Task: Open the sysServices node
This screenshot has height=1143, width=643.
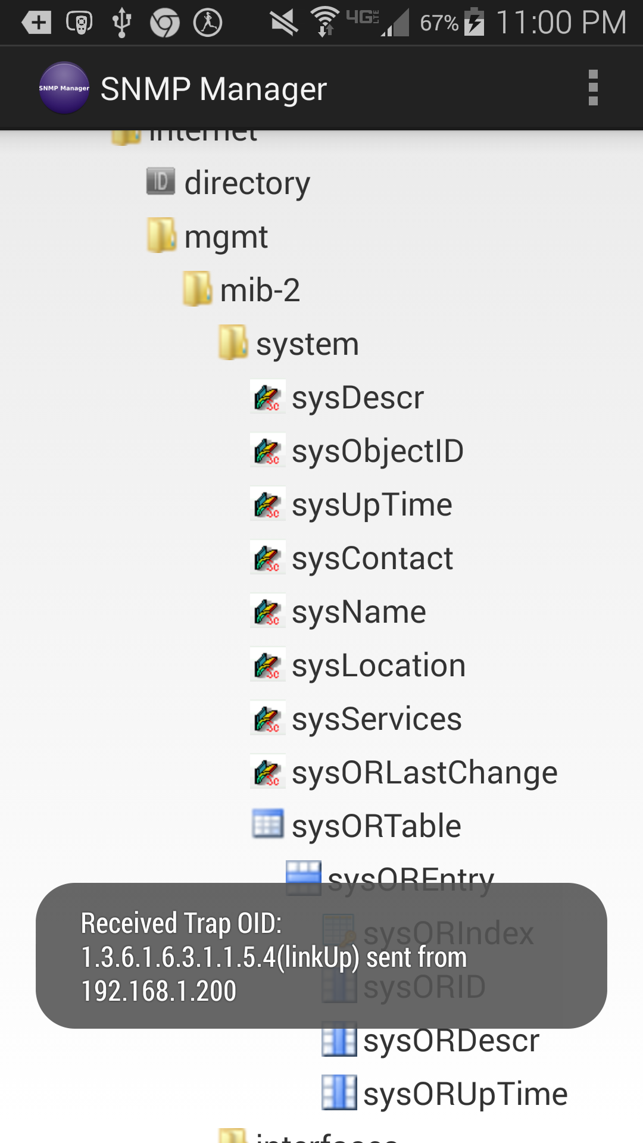Action: tap(376, 719)
